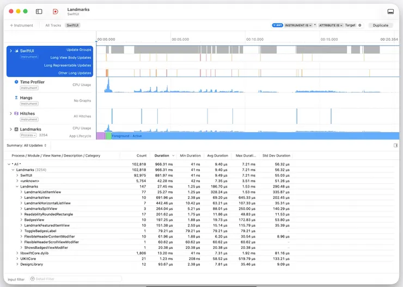Remove the Target filter token
The width and height of the screenshot is (403, 287).
pyautogui.click(x=359, y=25)
